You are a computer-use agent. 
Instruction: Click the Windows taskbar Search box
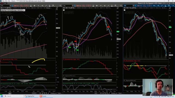pos(14,96)
